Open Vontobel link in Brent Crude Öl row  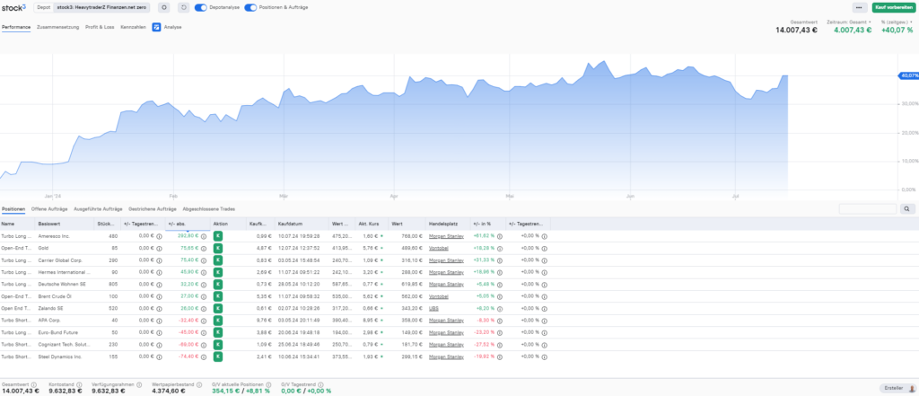[438, 296]
